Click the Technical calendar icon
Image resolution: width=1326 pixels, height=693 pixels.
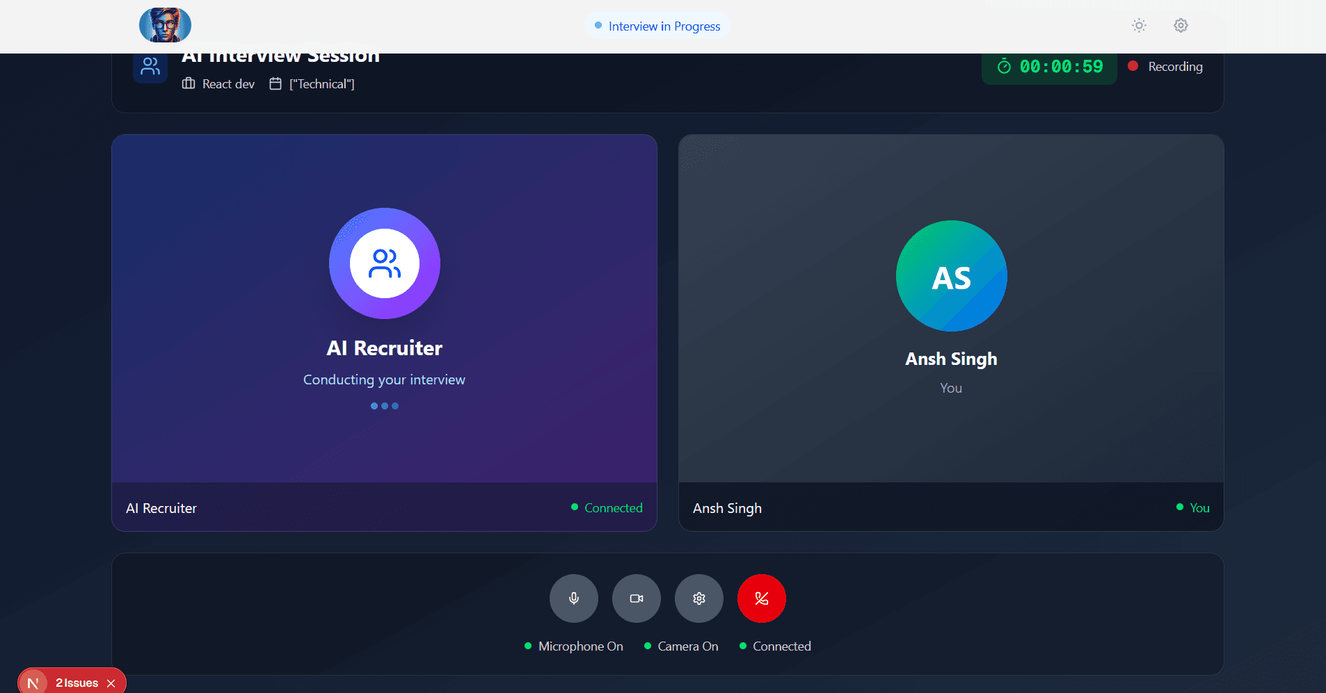coord(275,84)
